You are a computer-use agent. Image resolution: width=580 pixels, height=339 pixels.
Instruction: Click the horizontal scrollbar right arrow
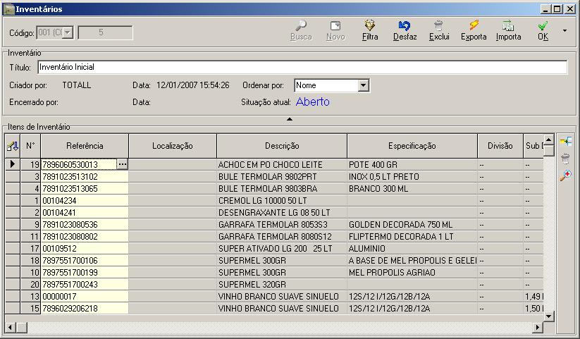(x=538, y=327)
